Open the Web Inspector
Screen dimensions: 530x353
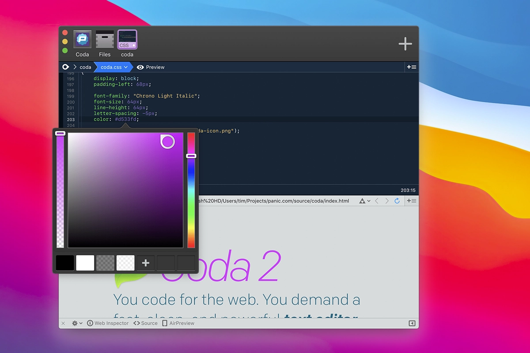click(108, 323)
